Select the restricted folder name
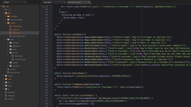The height and width of the screenshot is (107, 191). pyautogui.click(x=16, y=66)
